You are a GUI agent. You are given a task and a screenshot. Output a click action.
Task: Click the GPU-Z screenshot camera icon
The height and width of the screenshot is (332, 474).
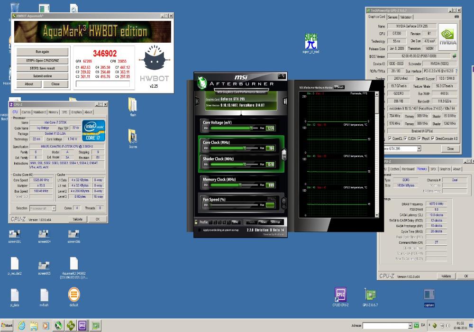click(456, 17)
